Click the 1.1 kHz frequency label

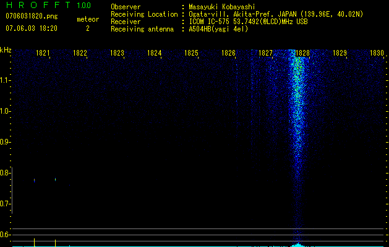coord(5,80)
